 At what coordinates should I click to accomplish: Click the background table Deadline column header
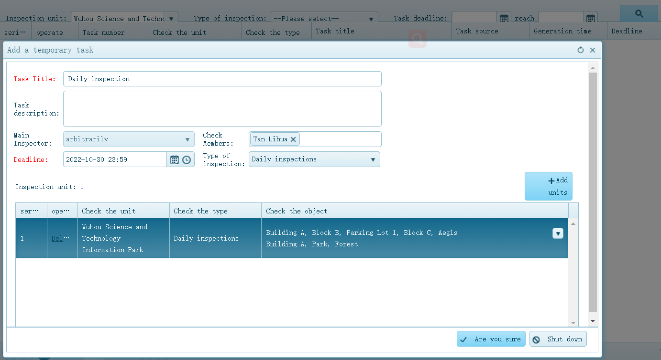[x=634, y=32]
